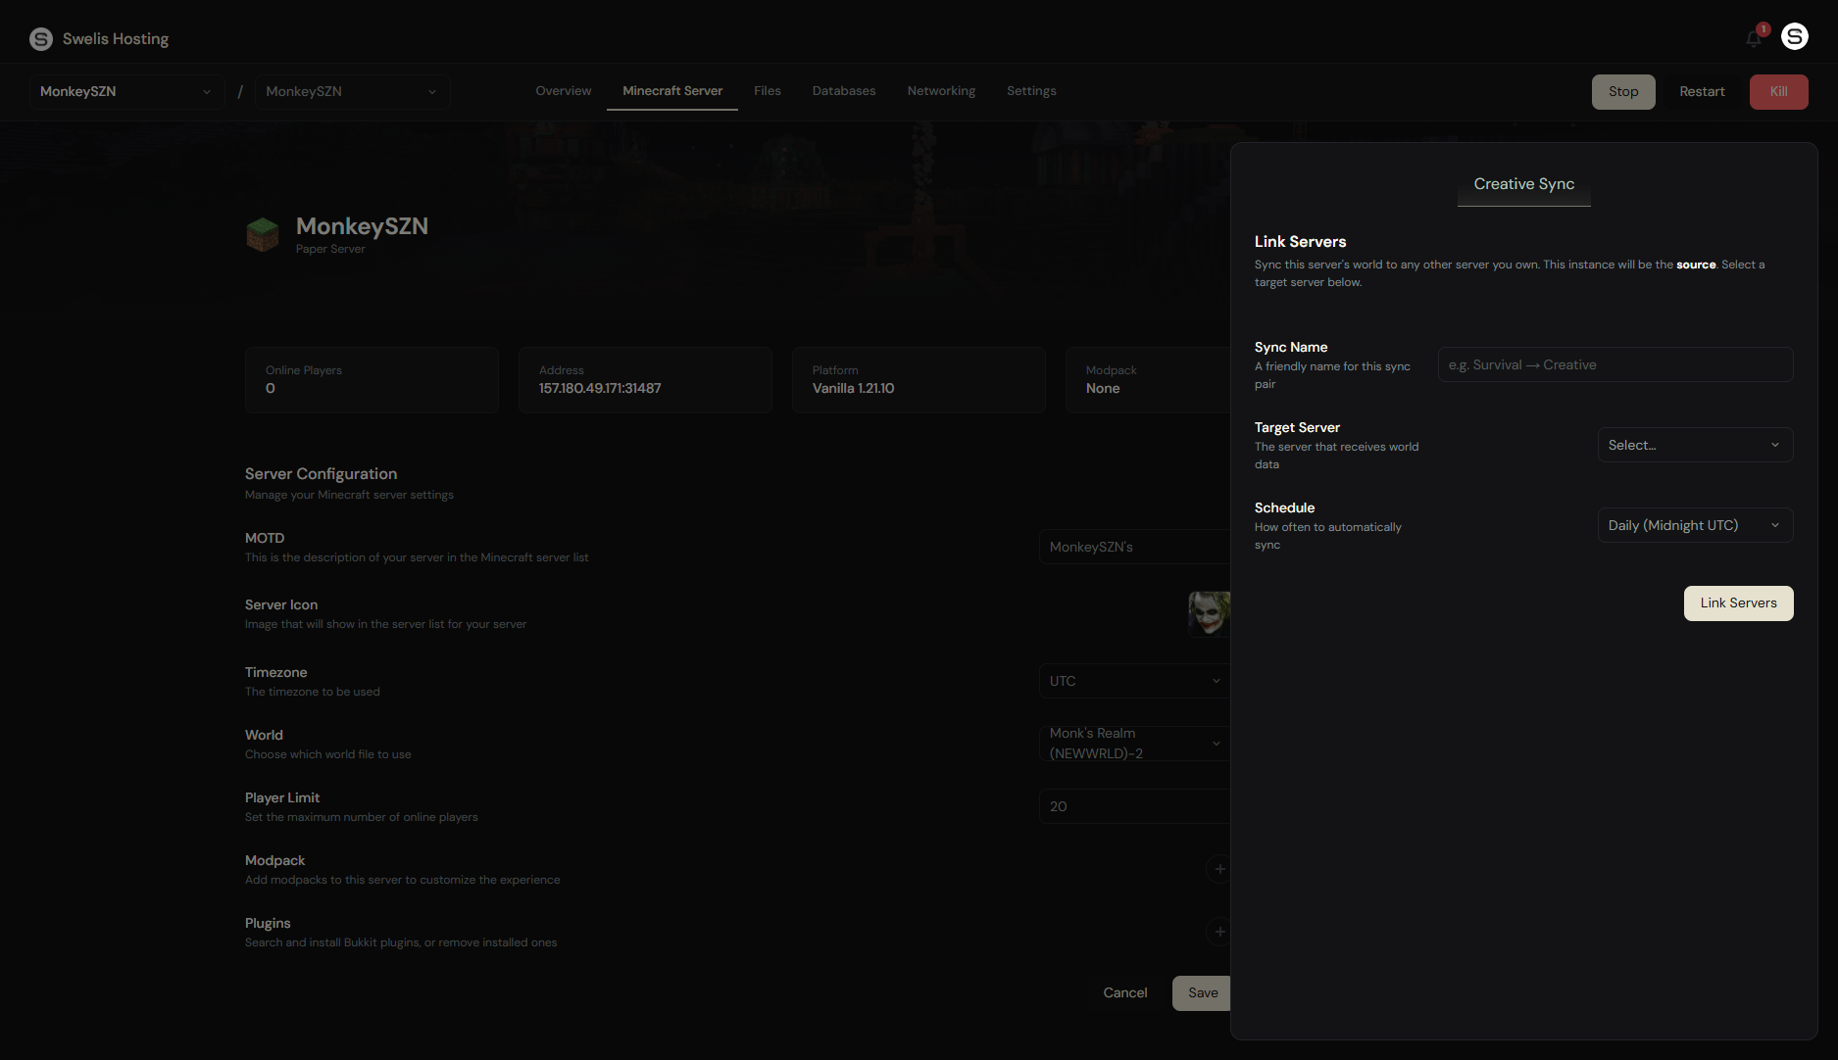Click the MonkeySZN grass block icon
Screen dimensions: 1838x1060
coord(263,234)
